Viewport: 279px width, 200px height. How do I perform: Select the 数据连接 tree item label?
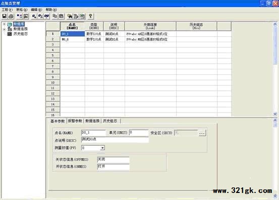[x=21, y=29]
